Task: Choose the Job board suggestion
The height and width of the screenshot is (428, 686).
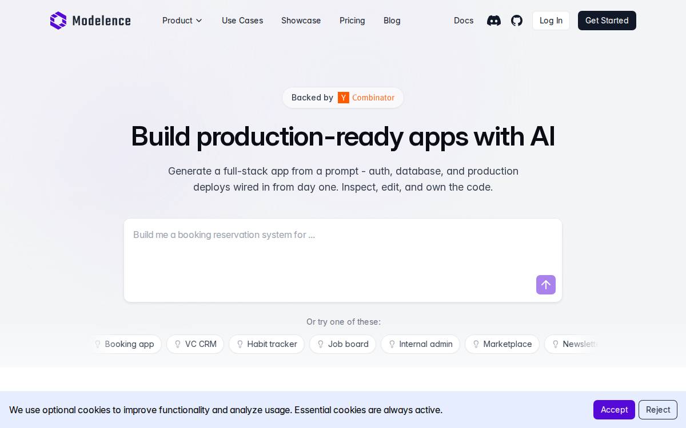Action: [x=342, y=344]
